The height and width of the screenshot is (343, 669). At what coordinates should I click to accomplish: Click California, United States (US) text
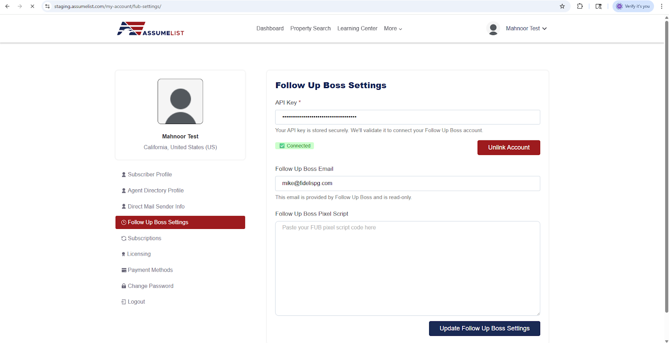click(x=180, y=147)
